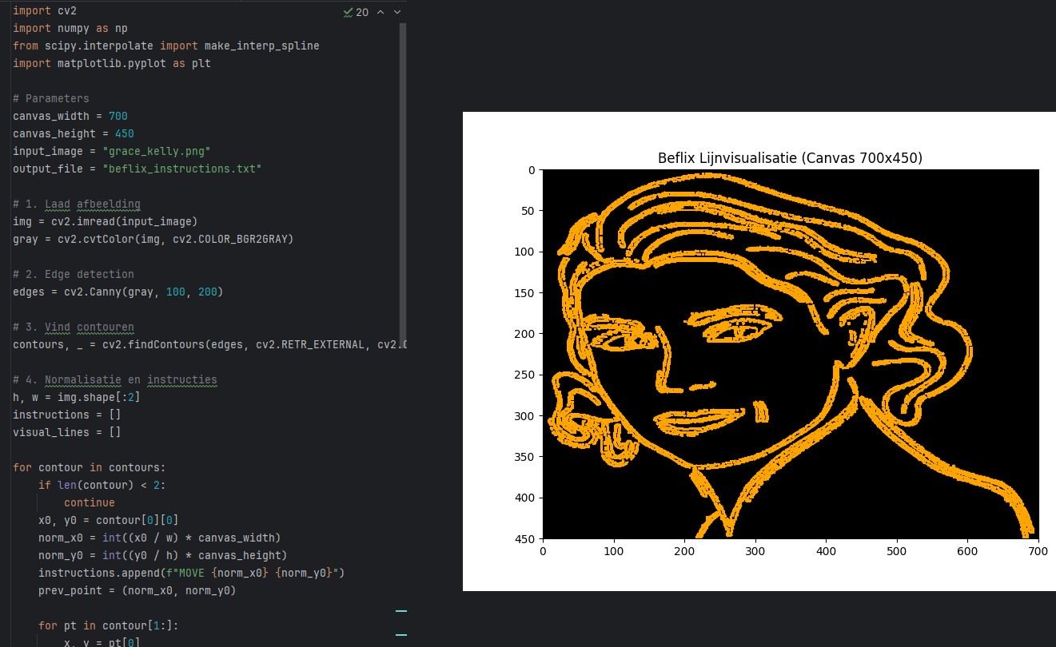Click the "beflix_instructions.txt" string in code
Screen dimensions: 1056x647
[x=181, y=169]
